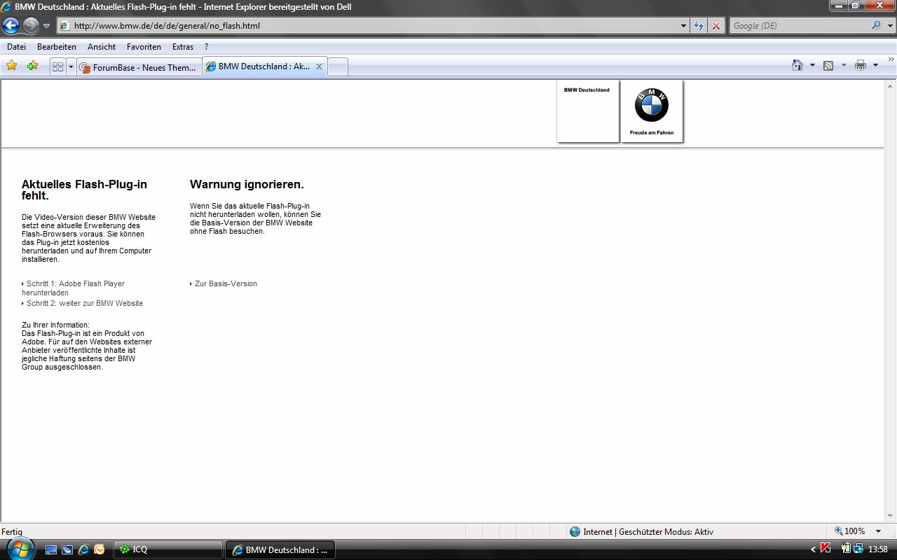Click the heading "Aktuelles Flash-Plug-in fehlt."
Image resolution: width=897 pixels, height=560 pixels.
[84, 190]
